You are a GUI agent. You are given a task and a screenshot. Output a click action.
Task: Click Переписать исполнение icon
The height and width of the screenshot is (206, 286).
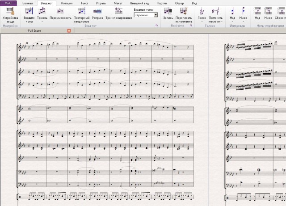coord(184,15)
